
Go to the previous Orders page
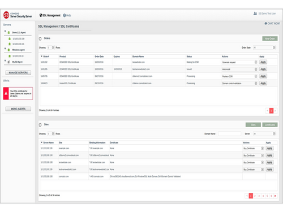pos(267,111)
